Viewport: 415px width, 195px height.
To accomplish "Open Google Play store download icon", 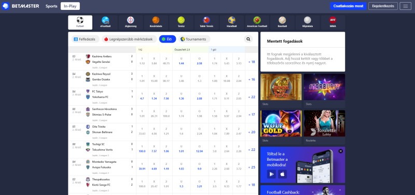I will (x=271, y=174).
